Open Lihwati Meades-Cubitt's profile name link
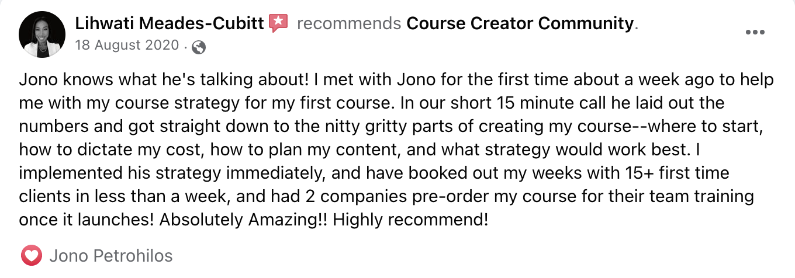The height and width of the screenshot is (278, 795). click(170, 23)
